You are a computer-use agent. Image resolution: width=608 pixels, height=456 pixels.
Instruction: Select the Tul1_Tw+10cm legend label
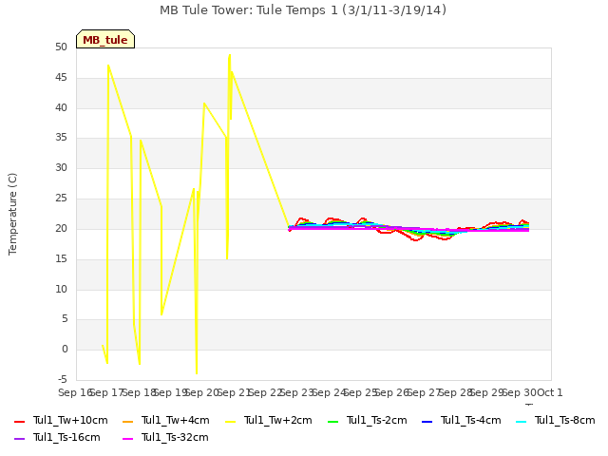[x=70, y=420]
